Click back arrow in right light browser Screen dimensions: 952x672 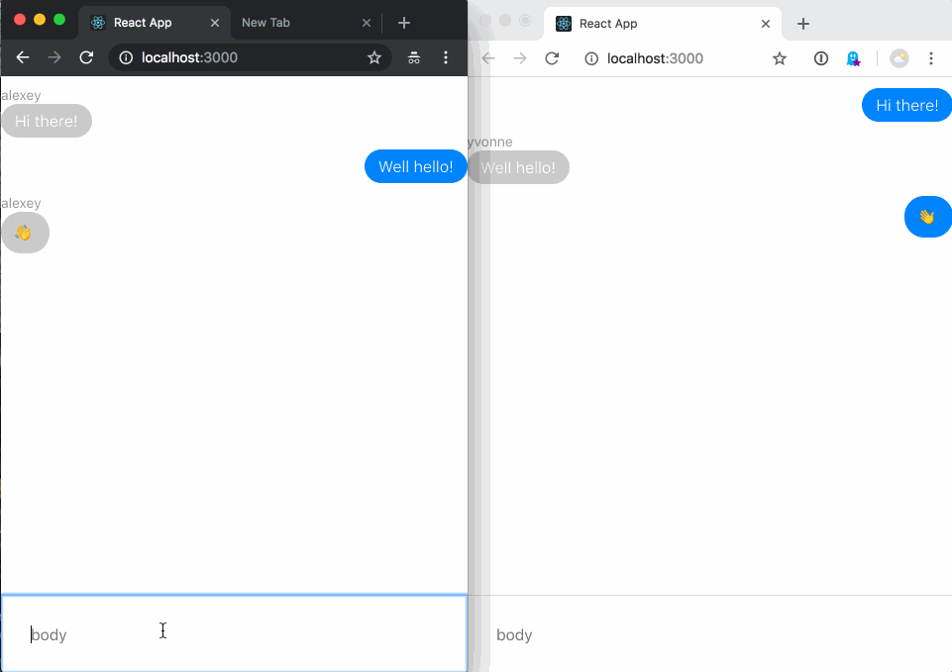[x=488, y=58]
